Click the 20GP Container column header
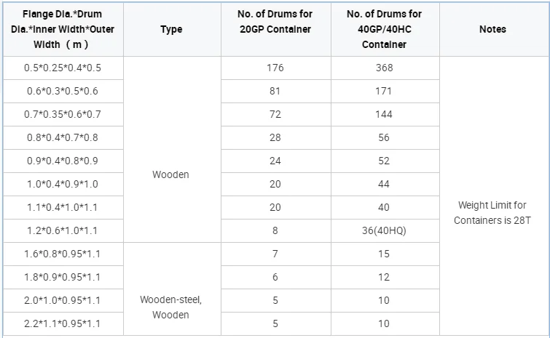 pyautogui.click(x=275, y=22)
